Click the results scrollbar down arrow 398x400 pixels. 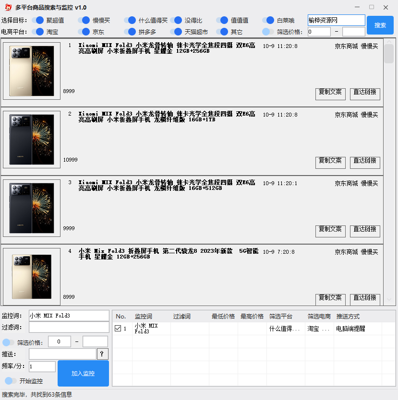[389, 299]
